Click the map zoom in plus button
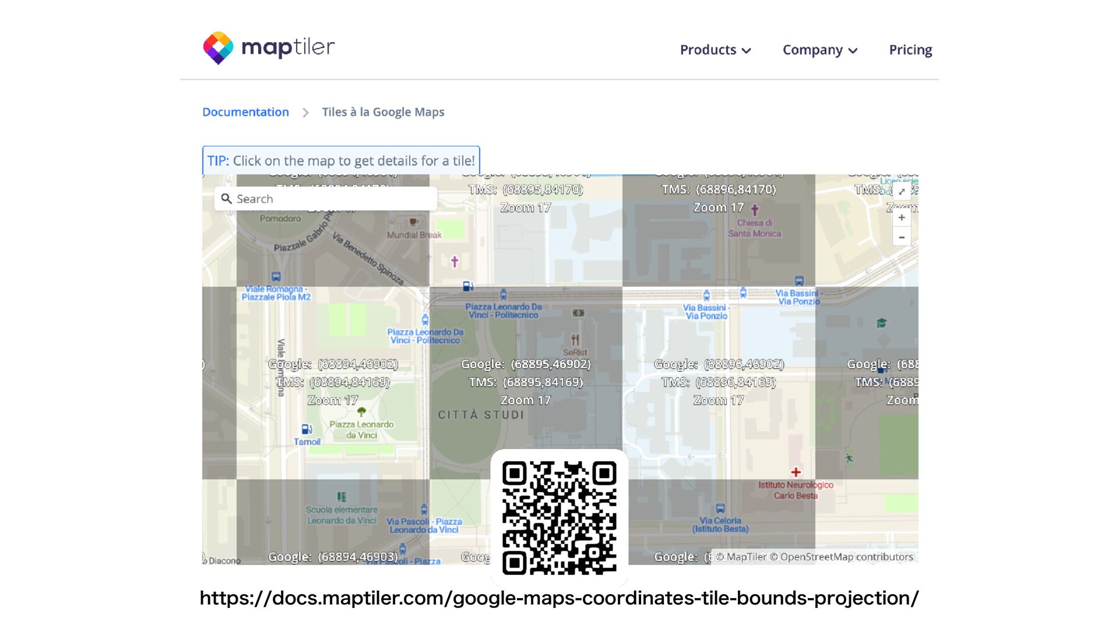 pyautogui.click(x=902, y=218)
